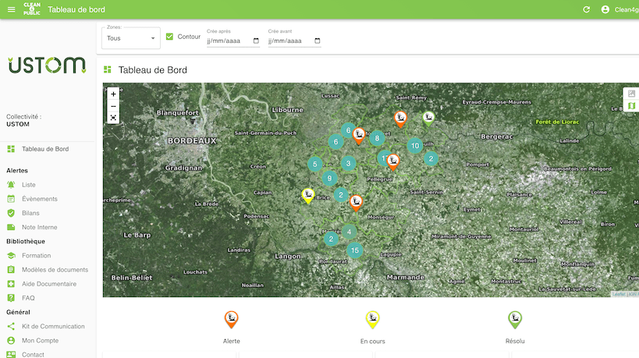Open Kit de Communication

coord(52,326)
